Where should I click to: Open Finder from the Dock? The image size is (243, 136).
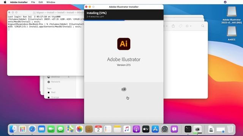tap(13, 129)
